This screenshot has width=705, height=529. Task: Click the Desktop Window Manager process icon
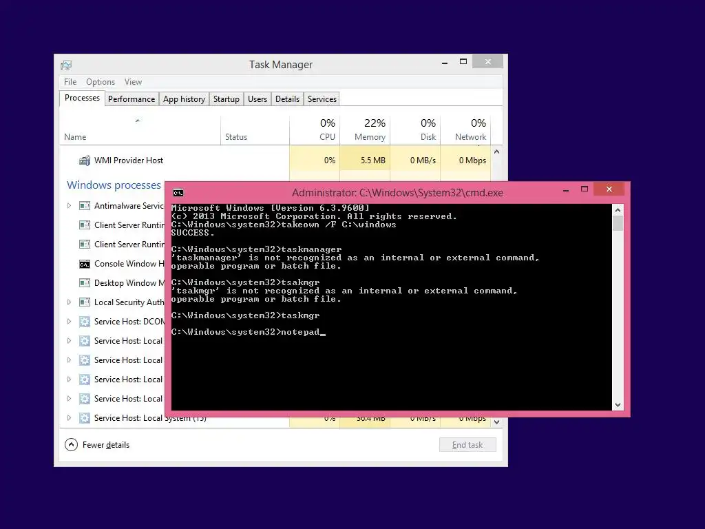click(85, 283)
